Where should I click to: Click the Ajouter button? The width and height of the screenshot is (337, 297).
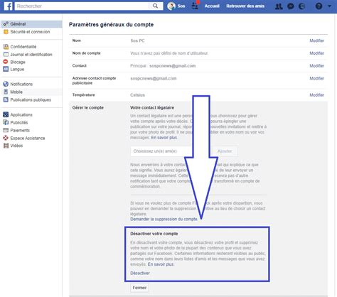click(x=225, y=151)
